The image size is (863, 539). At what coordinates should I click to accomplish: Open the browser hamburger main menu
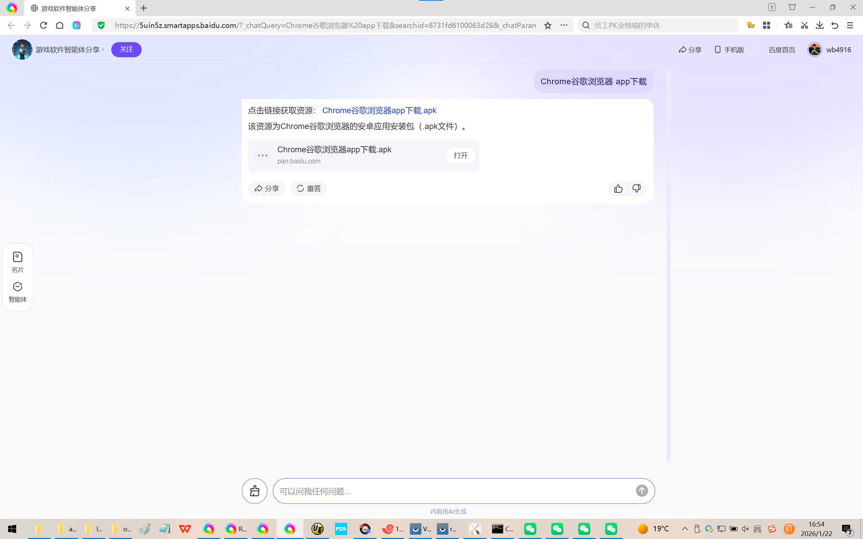(850, 25)
